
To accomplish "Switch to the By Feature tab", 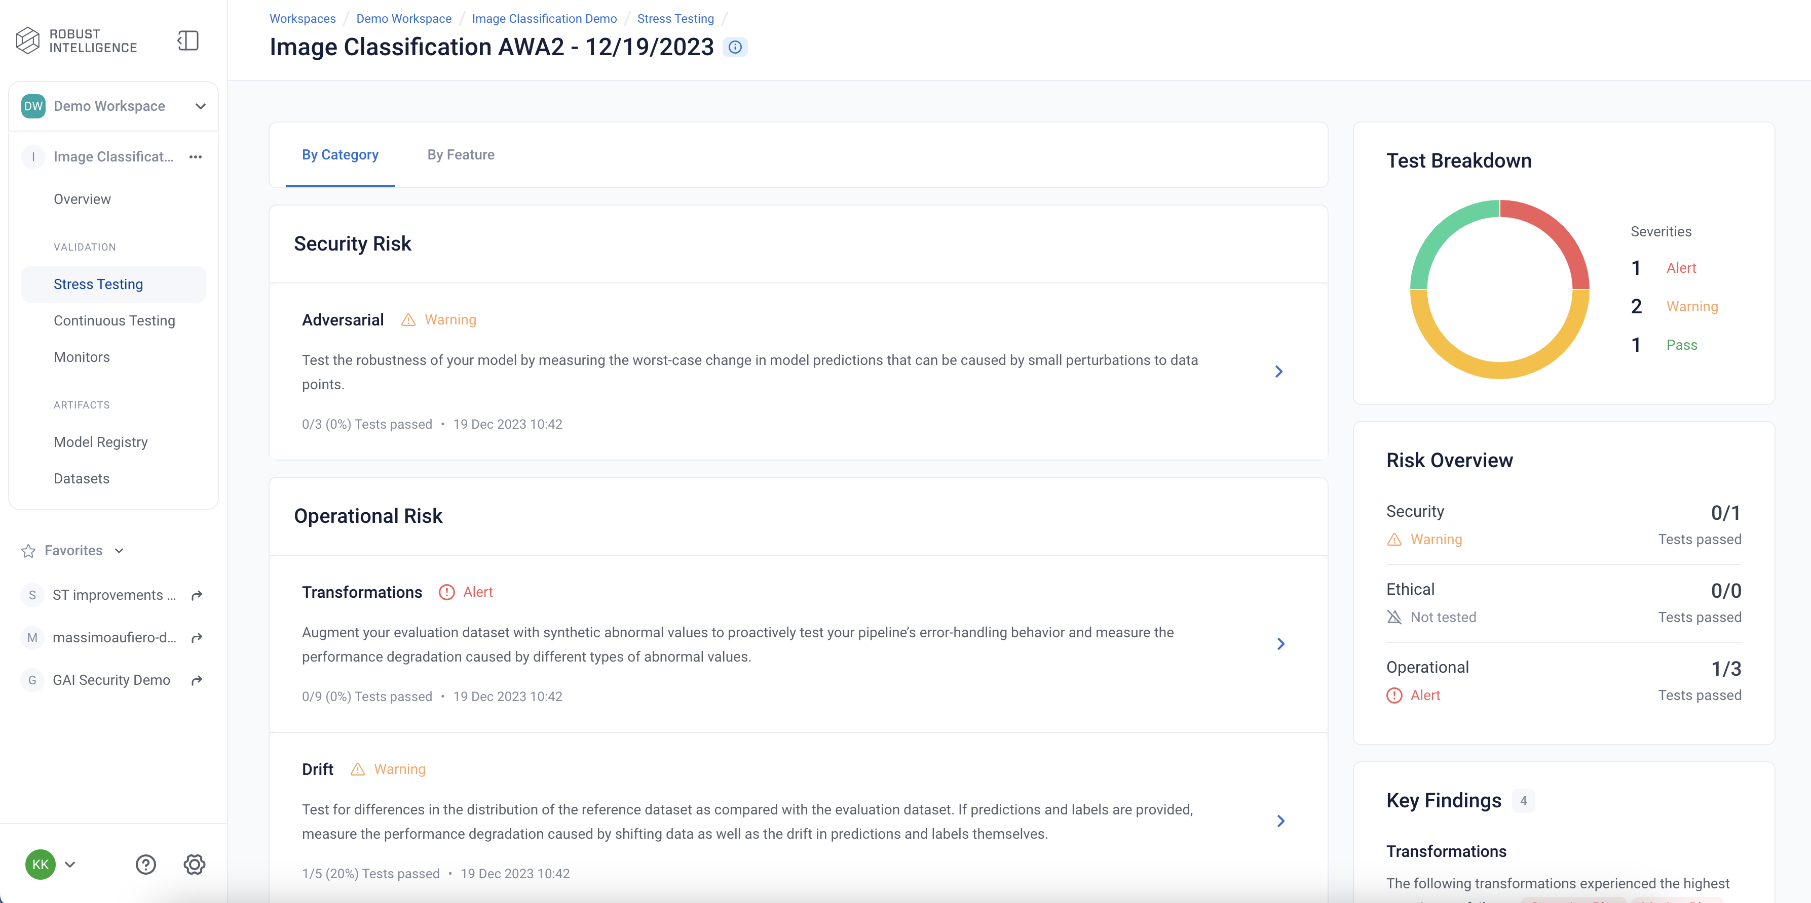I will [460, 154].
